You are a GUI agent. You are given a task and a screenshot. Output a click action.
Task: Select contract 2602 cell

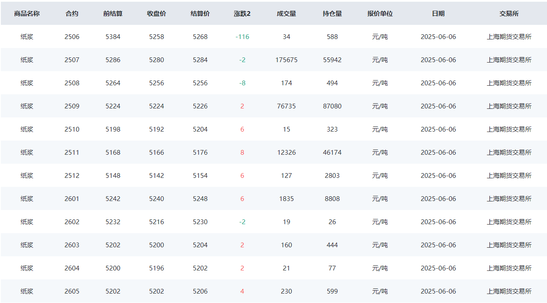point(72,222)
